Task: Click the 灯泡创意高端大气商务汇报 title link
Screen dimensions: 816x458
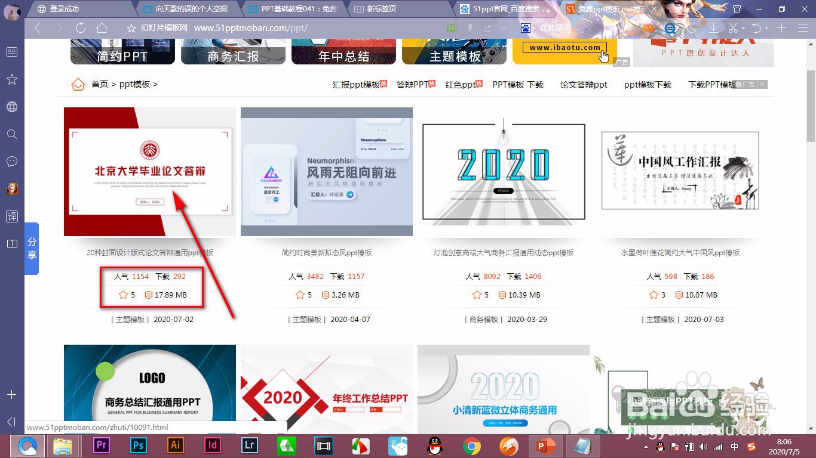Action: point(504,253)
